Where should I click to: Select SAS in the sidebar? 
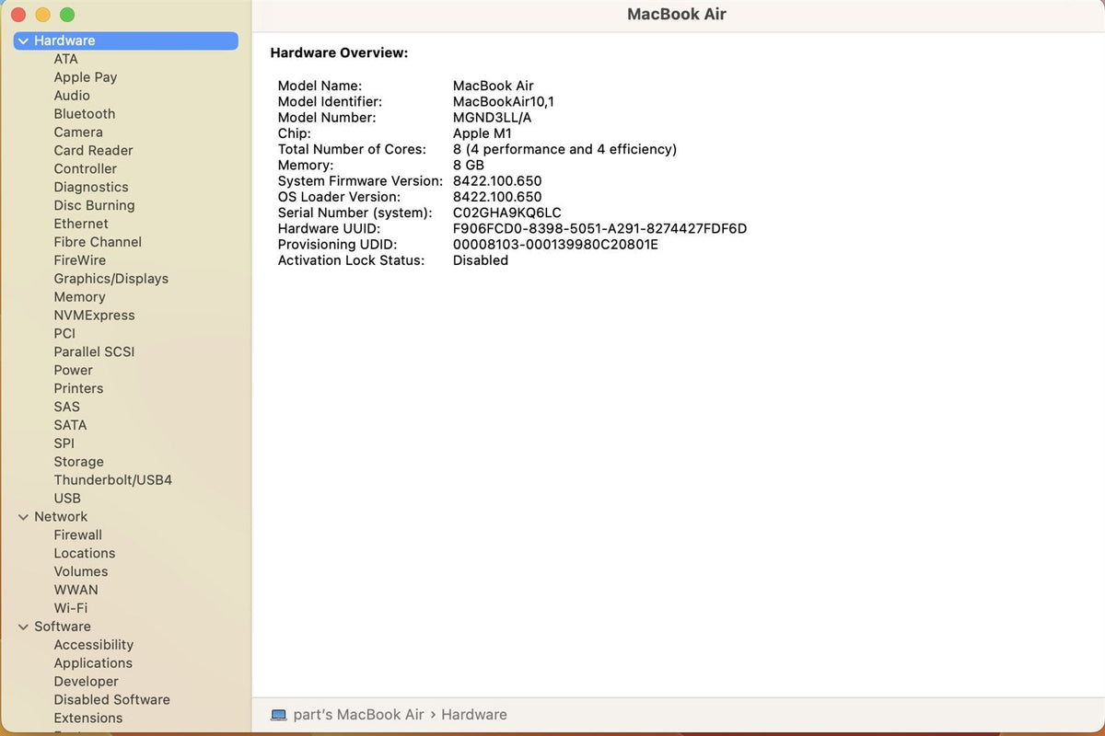67,407
